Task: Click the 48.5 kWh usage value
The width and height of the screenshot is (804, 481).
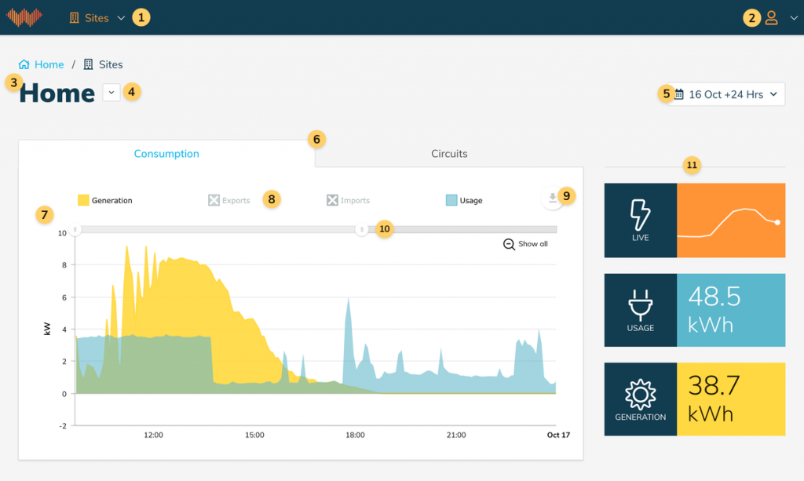Action: pos(714,310)
